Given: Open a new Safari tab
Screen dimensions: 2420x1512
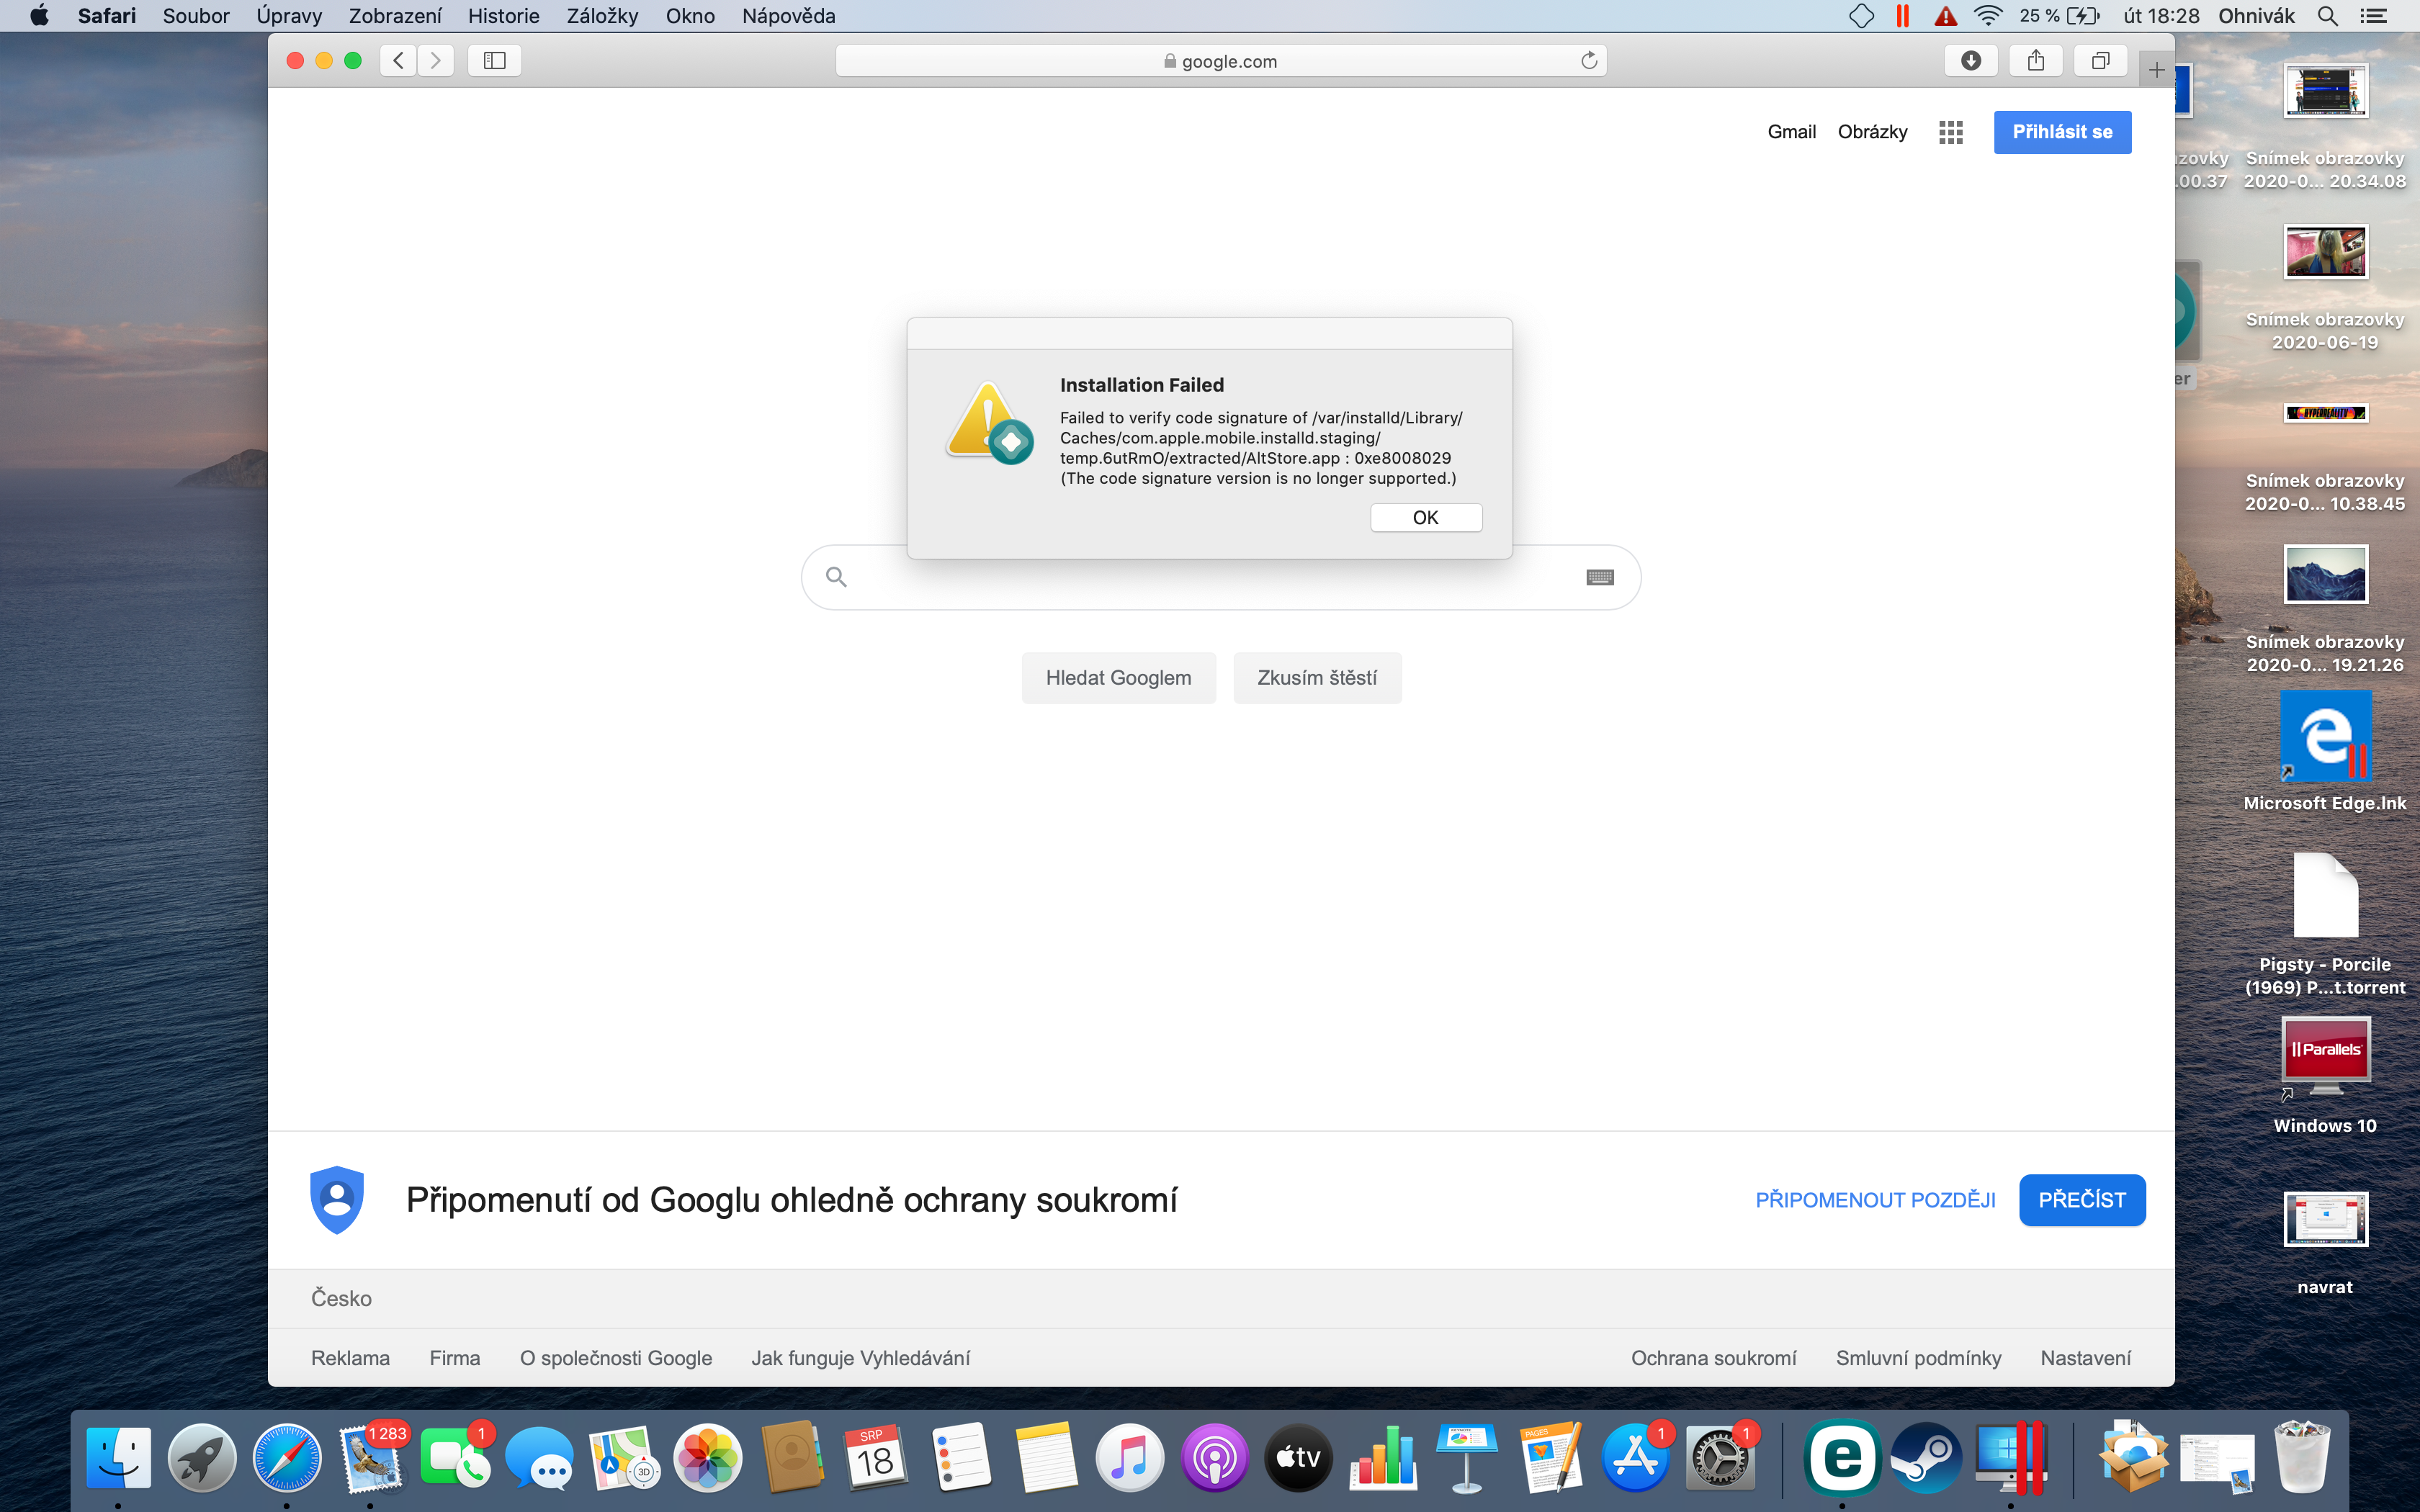Looking at the screenshot, I should pyautogui.click(x=2156, y=70).
